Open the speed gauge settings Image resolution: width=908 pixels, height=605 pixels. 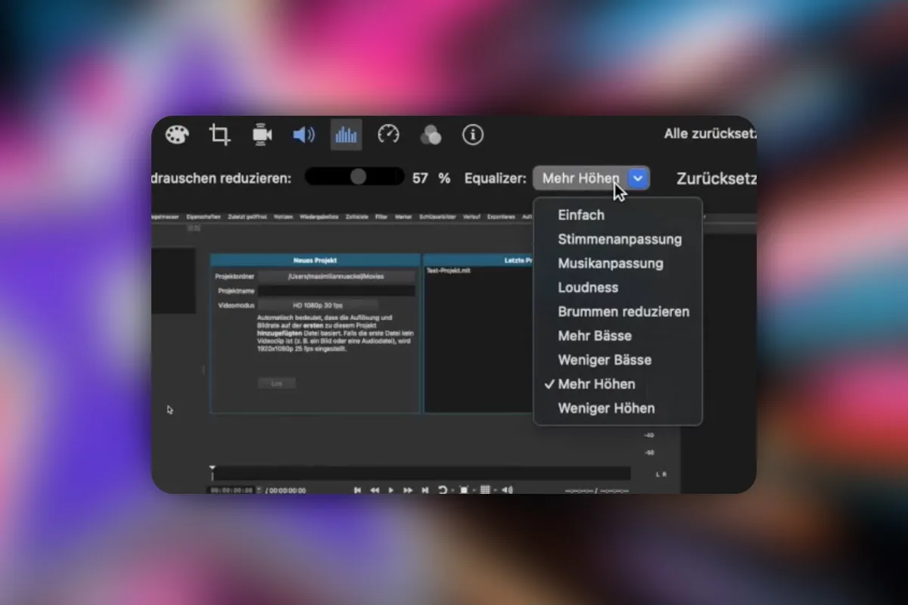coord(388,135)
